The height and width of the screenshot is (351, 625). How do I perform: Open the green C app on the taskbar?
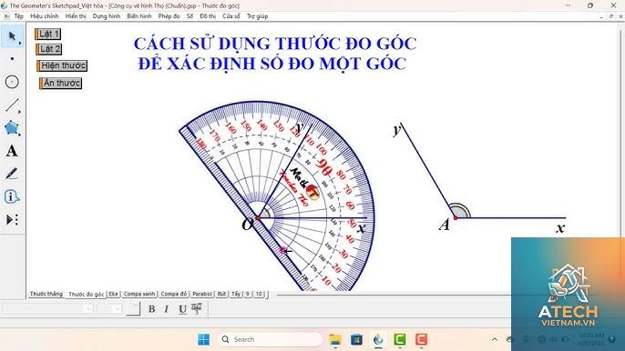pyautogui.click(x=400, y=339)
